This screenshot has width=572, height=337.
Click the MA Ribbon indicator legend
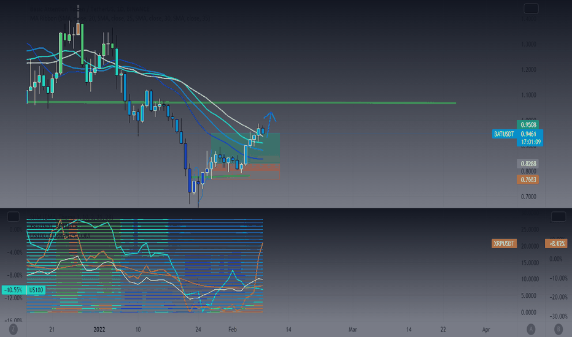(x=120, y=18)
